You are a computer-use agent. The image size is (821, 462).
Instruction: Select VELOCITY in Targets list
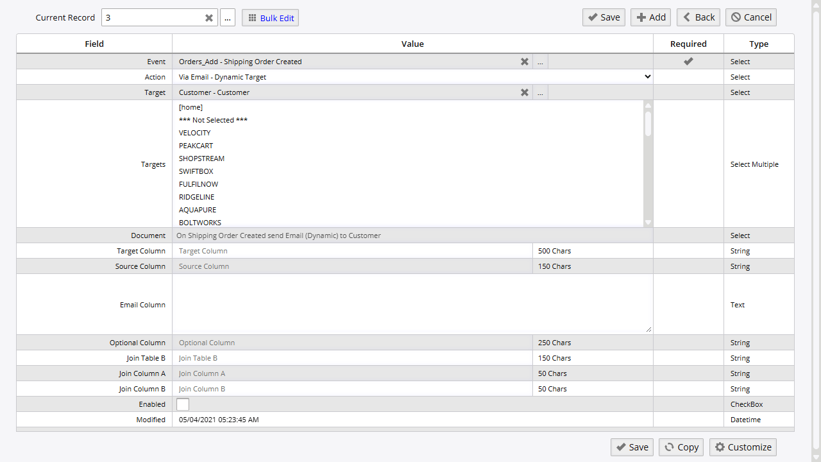click(195, 133)
